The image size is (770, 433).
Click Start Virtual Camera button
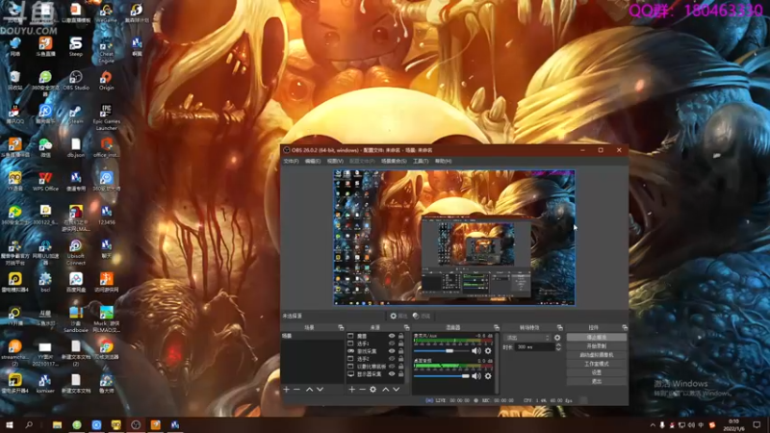pos(597,355)
